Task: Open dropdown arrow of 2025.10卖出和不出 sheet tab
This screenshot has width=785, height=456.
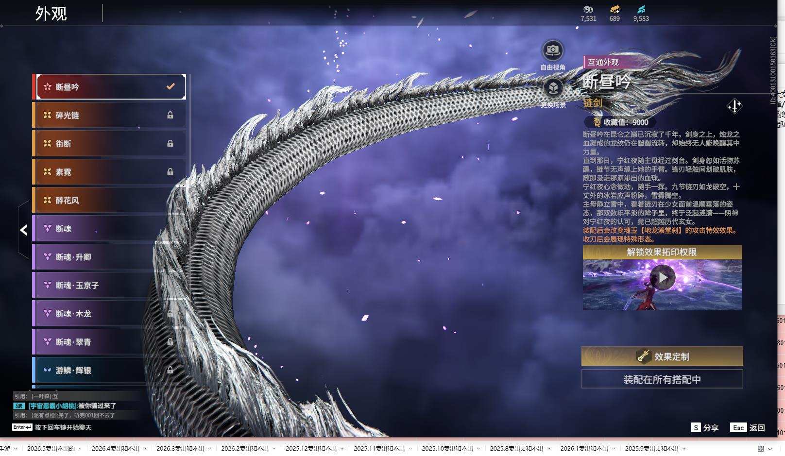Action: [478, 449]
